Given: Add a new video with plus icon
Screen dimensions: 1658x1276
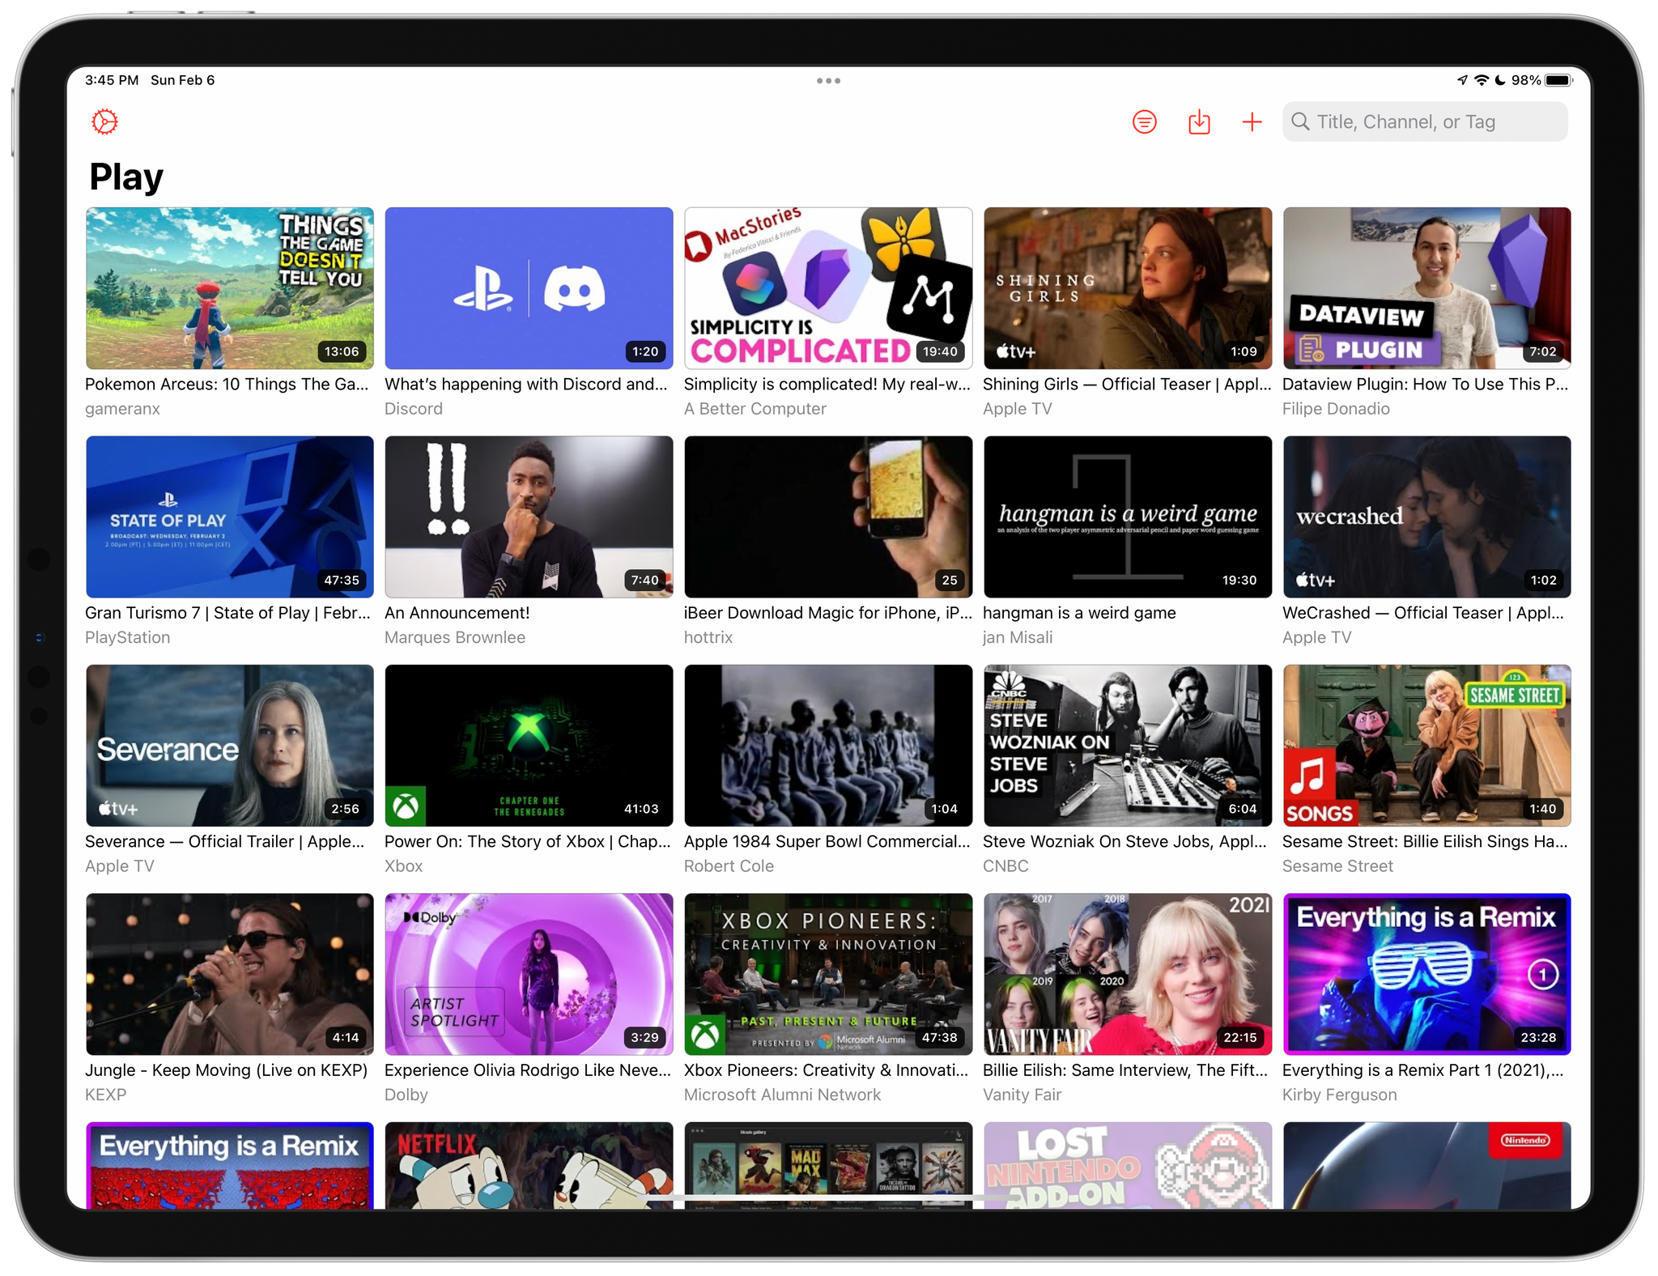Looking at the screenshot, I should (x=1252, y=122).
